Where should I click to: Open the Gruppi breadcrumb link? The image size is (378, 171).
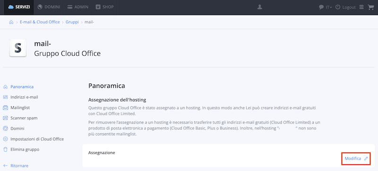(72, 22)
